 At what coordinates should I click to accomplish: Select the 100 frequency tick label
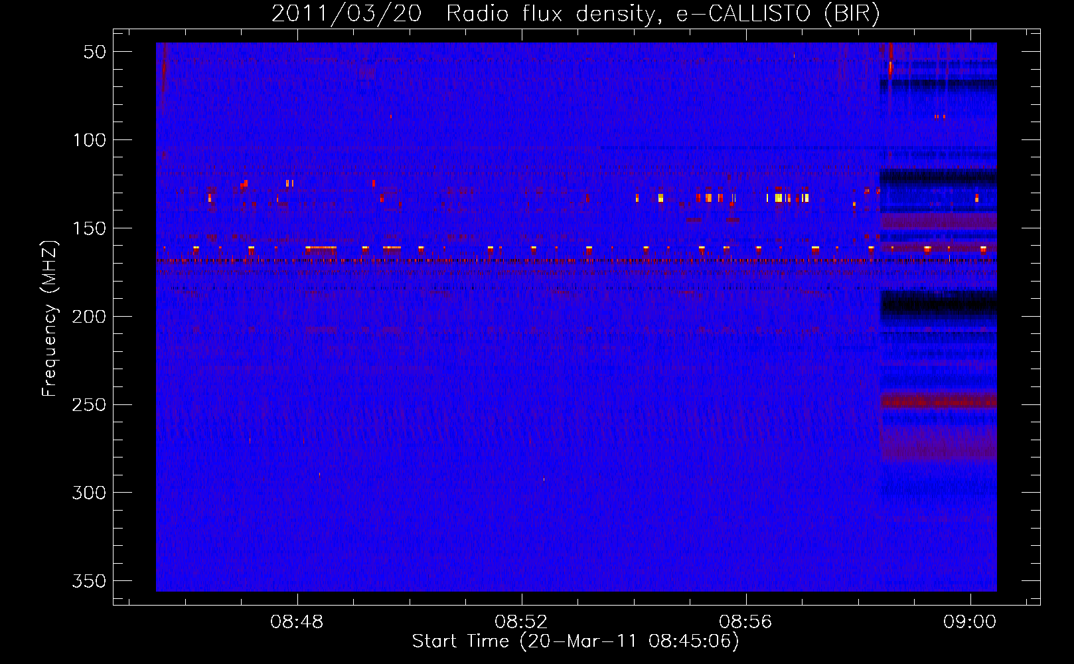(89, 140)
